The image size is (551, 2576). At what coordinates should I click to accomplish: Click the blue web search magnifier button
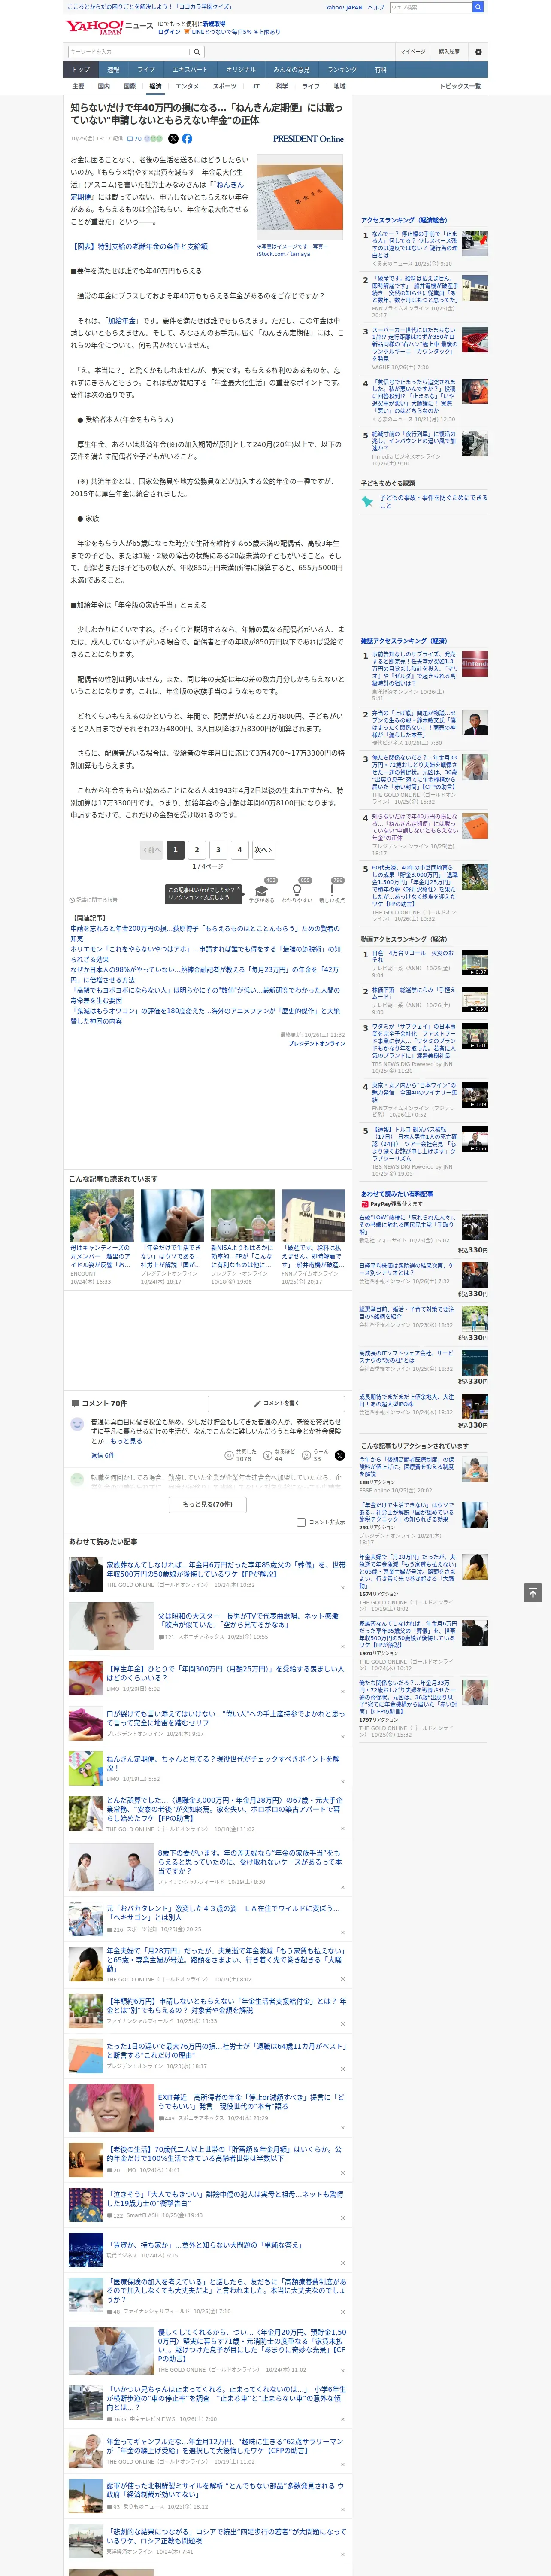[478, 7]
